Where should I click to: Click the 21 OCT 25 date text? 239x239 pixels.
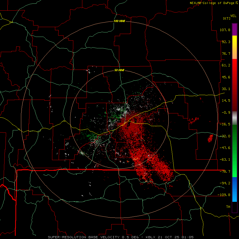click(x=169, y=237)
